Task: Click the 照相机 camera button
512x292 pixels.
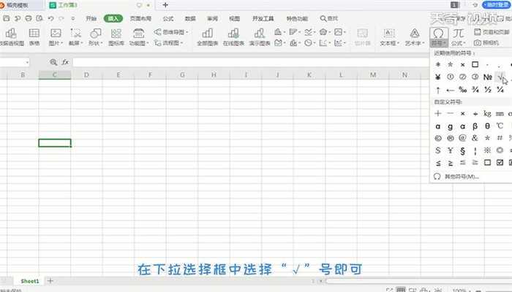Action: (x=486, y=42)
